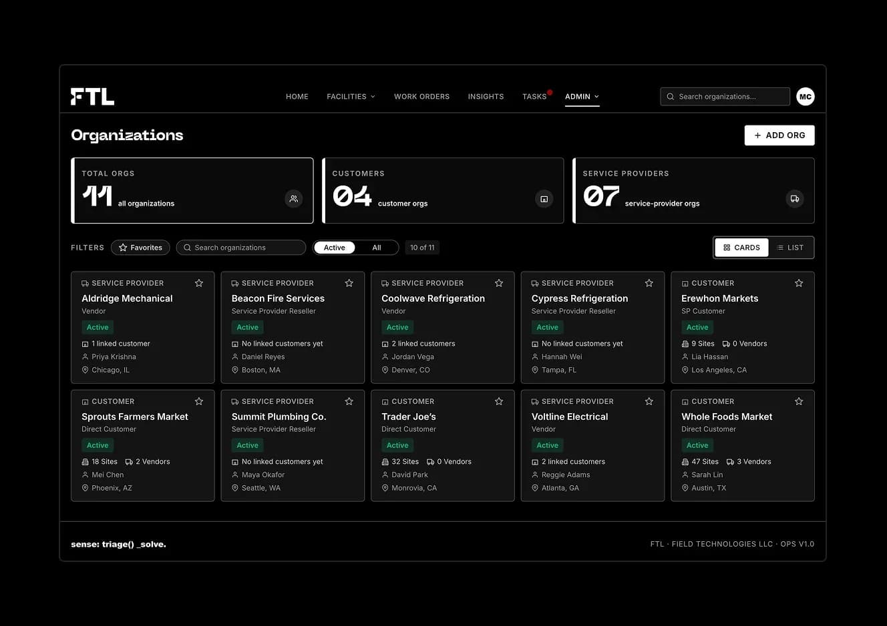Select the Service Providers summary card
The width and height of the screenshot is (887, 626).
[693, 191]
